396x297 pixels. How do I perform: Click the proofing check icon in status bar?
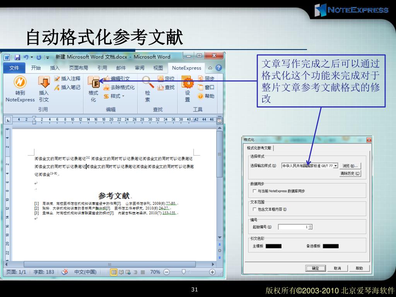[x=65, y=272]
